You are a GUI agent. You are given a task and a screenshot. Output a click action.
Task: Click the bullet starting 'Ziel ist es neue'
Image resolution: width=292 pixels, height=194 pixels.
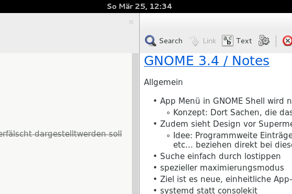point(226,179)
